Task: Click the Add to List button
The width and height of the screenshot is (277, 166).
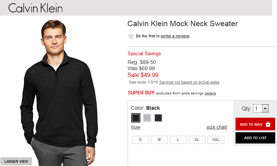Action: click(255, 138)
